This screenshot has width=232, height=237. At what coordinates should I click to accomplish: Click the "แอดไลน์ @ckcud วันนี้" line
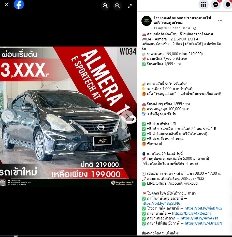(162, 154)
